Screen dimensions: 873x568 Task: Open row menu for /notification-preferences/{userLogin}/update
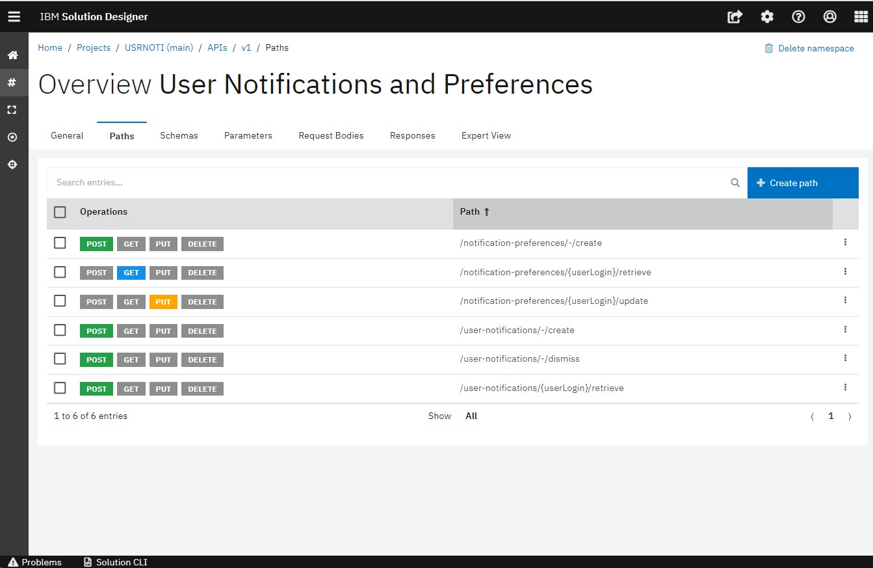[x=845, y=300]
